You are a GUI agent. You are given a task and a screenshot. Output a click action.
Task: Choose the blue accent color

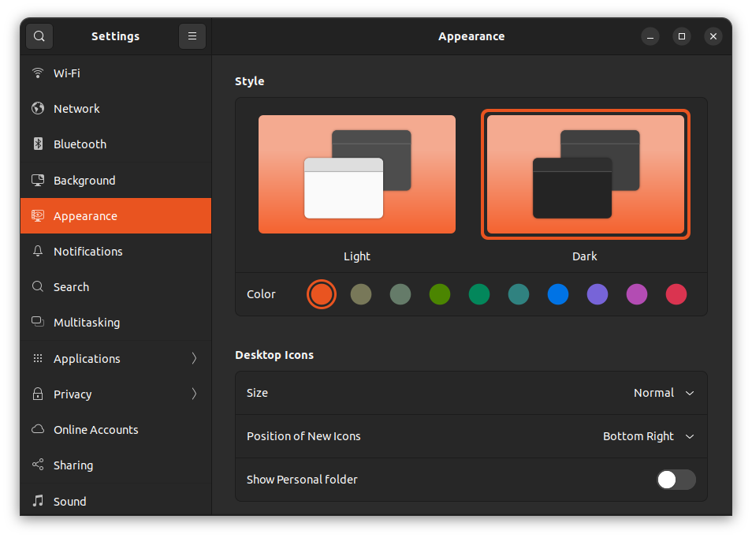558,294
